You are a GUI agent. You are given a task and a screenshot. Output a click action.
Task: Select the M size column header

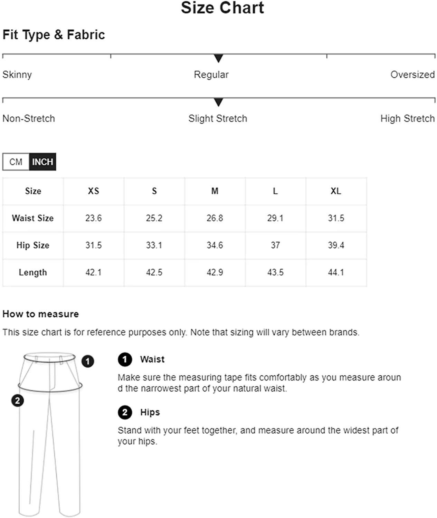(x=215, y=191)
